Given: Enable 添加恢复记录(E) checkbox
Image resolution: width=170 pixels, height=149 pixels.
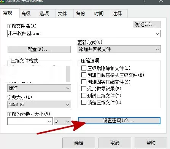Looking at the screenshot, I should coord(84,89).
